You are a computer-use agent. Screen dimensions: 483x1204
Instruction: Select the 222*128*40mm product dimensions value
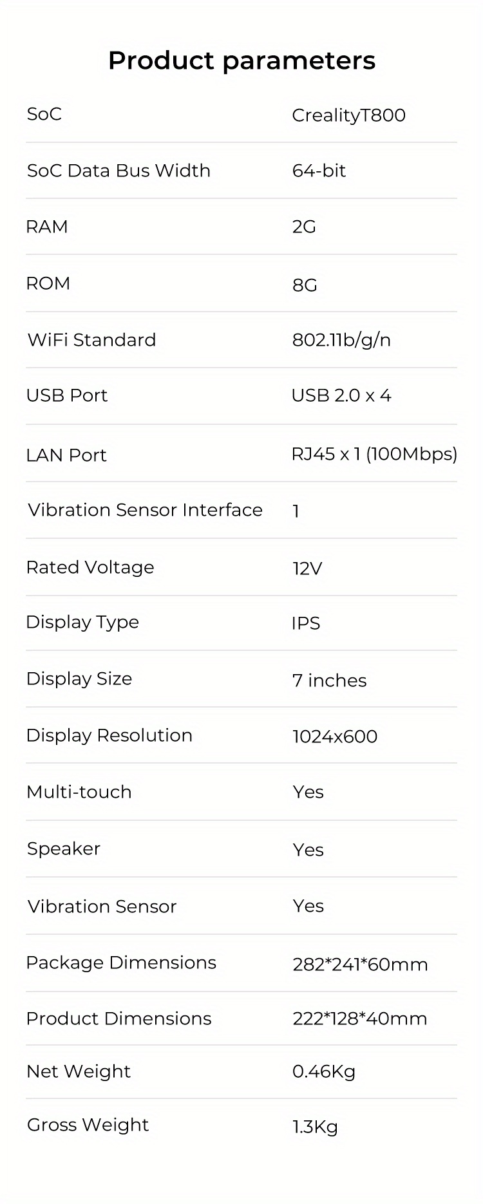coord(359,1019)
